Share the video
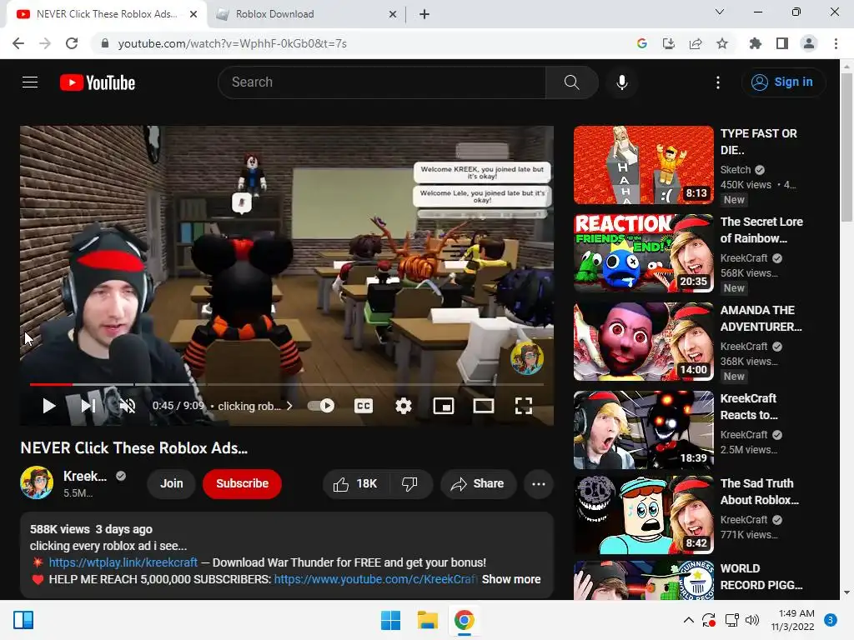854x640 pixels. coord(478,484)
